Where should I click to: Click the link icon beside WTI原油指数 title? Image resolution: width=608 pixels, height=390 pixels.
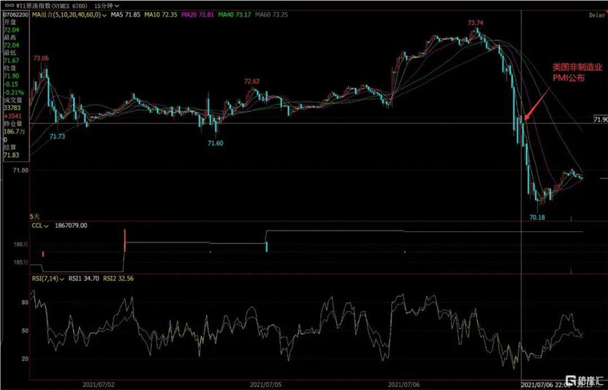8,5
